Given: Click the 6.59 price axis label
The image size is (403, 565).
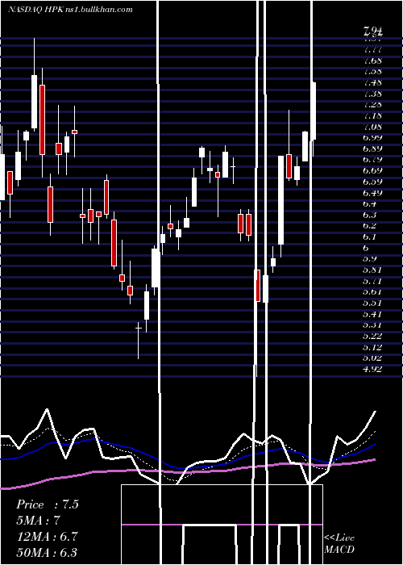Looking at the screenshot, I should coord(372,182).
